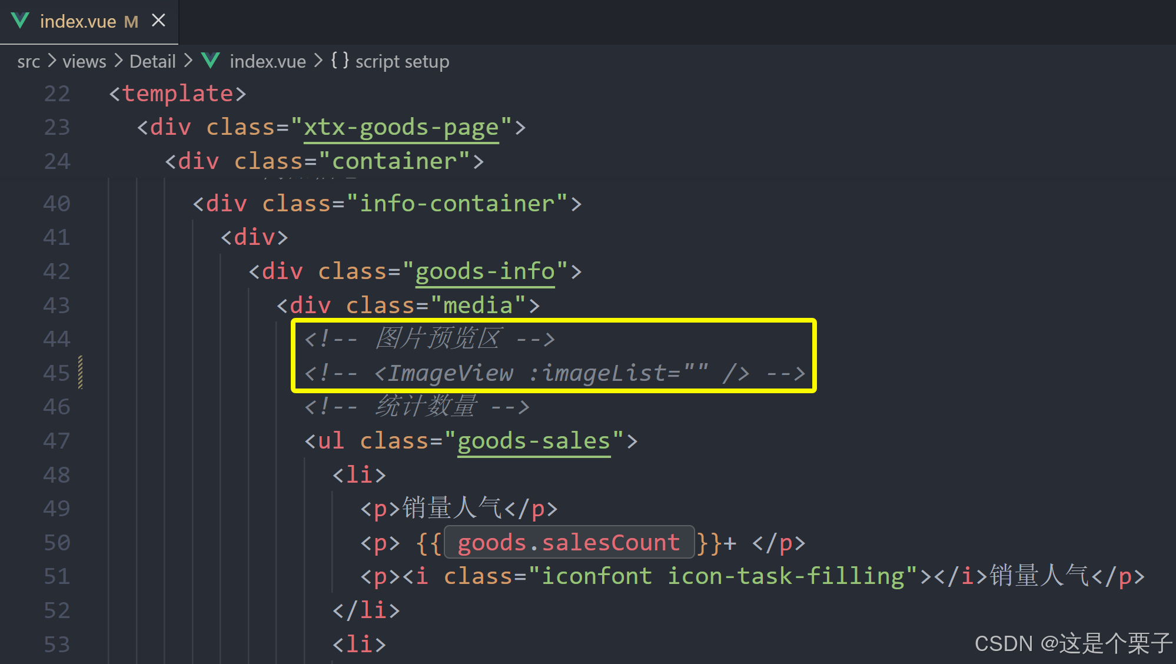Click the goods.salesCount expression
The image size is (1176, 664).
click(x=569, y=542)
